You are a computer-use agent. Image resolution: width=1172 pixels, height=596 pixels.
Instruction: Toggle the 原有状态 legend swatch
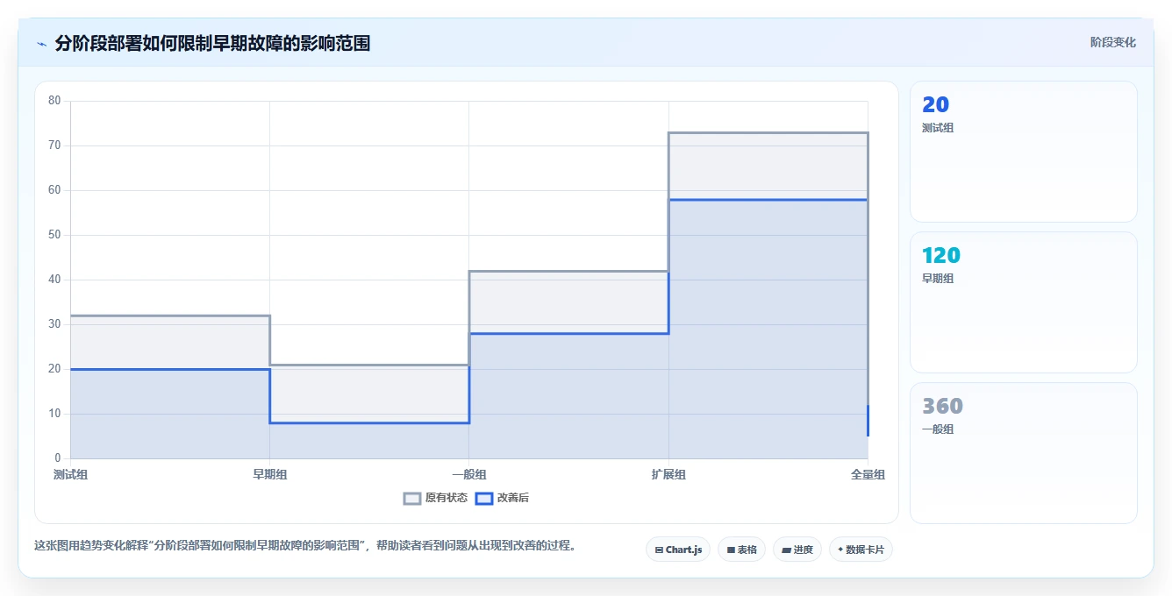pos(412,498)
